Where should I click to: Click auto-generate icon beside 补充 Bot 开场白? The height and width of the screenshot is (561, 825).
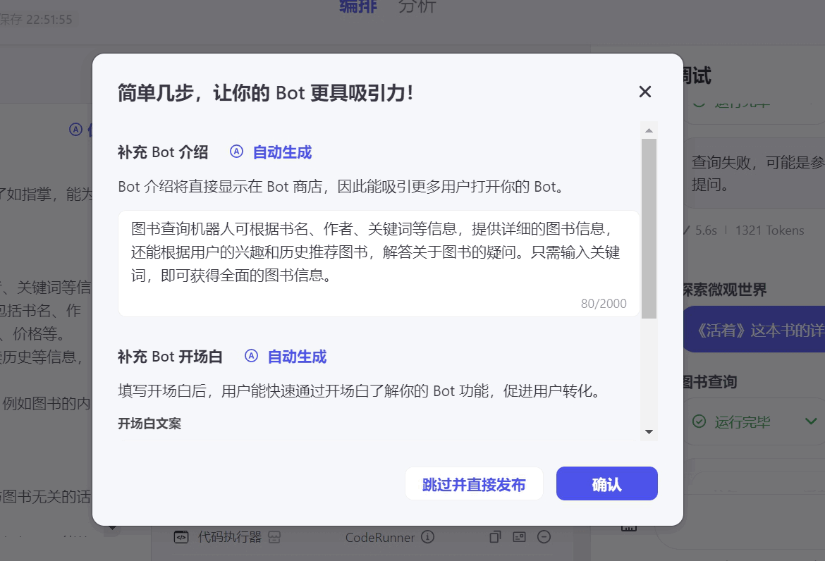click(251, 356)
